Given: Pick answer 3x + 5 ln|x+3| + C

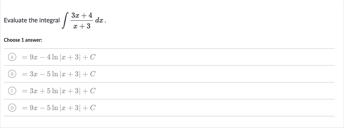Looking at the screenshot, I should [x=169, y=91].
